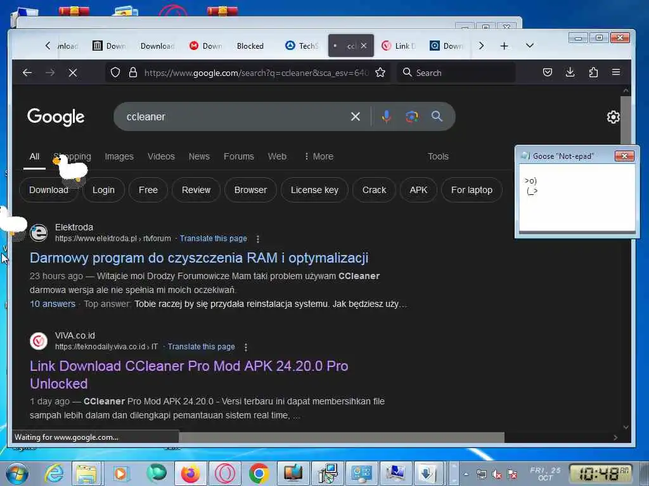Viewport: 649px width, 486px height.
Task: Open VIVA.co.id result options menu
Action: 246,347
